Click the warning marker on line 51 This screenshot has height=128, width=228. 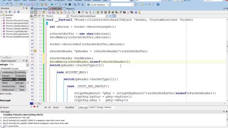tap(35, 51)
